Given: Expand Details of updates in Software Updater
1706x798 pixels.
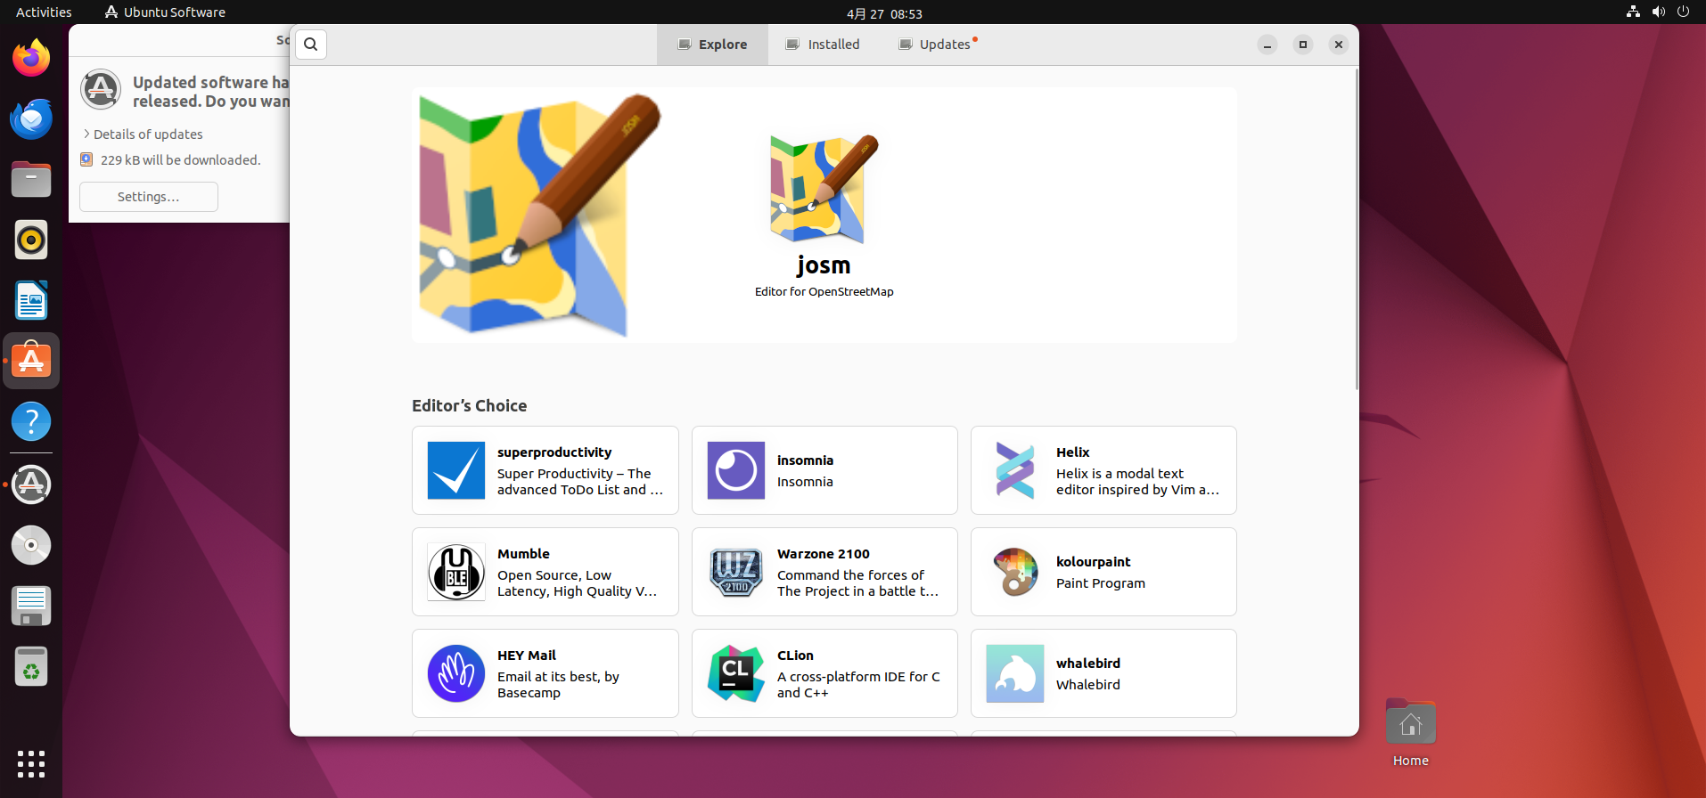Looking at the screenshot, I should click(143, 134).
